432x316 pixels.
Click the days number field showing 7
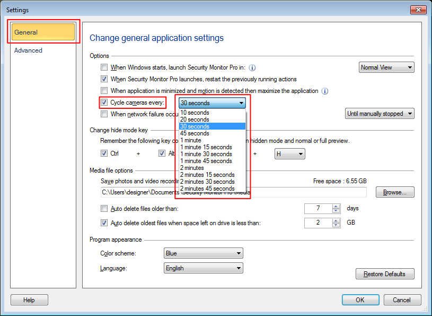pos(318,208)
